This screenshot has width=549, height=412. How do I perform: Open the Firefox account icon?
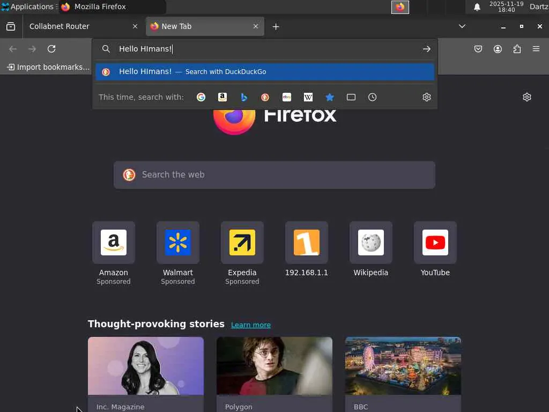[498, 49]
